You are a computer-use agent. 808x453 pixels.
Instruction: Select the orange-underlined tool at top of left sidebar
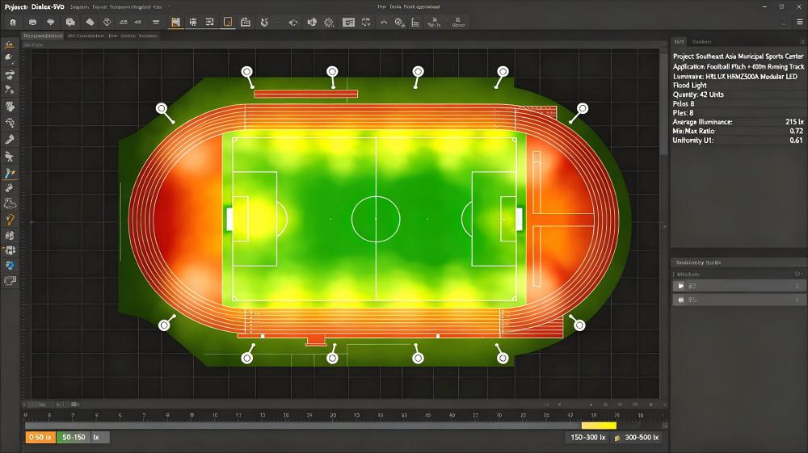pos(9,44)
